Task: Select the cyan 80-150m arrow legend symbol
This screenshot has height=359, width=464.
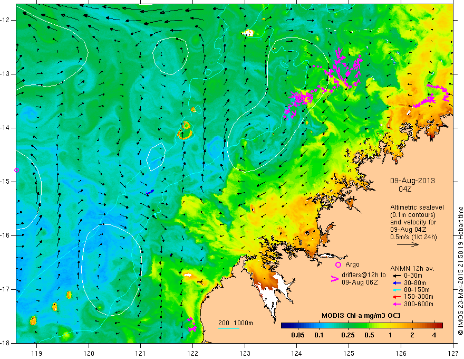Action: (x=397, y=290)
